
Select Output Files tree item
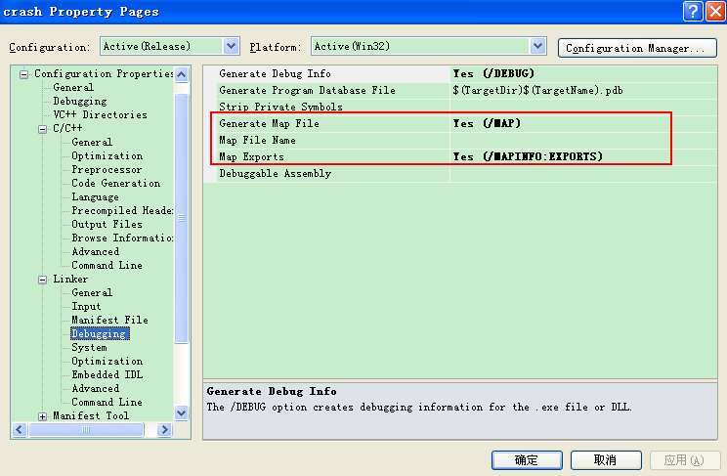(x=107, y=224)
